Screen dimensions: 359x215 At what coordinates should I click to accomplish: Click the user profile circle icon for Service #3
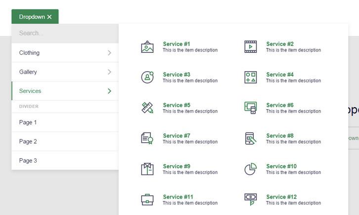147,77
